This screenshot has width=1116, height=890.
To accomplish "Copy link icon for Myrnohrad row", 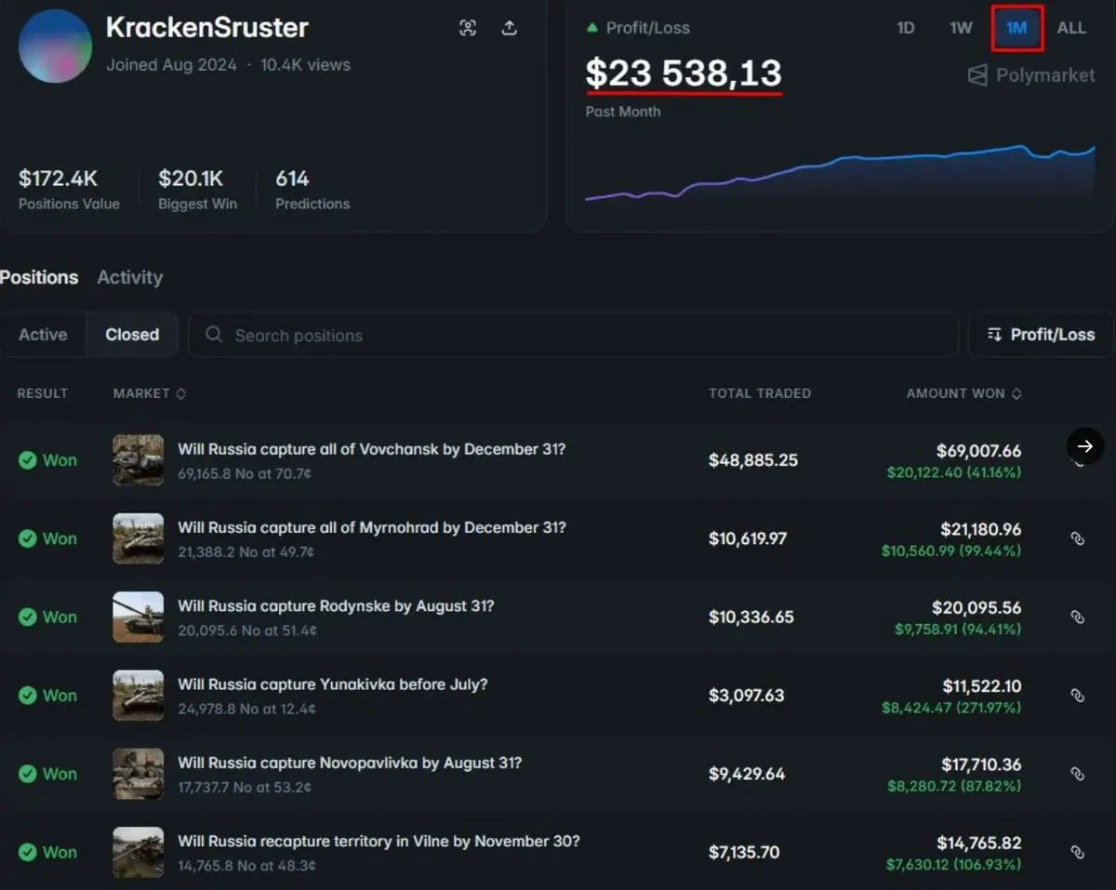I will pyautogui.click(x=1078, y=538).
